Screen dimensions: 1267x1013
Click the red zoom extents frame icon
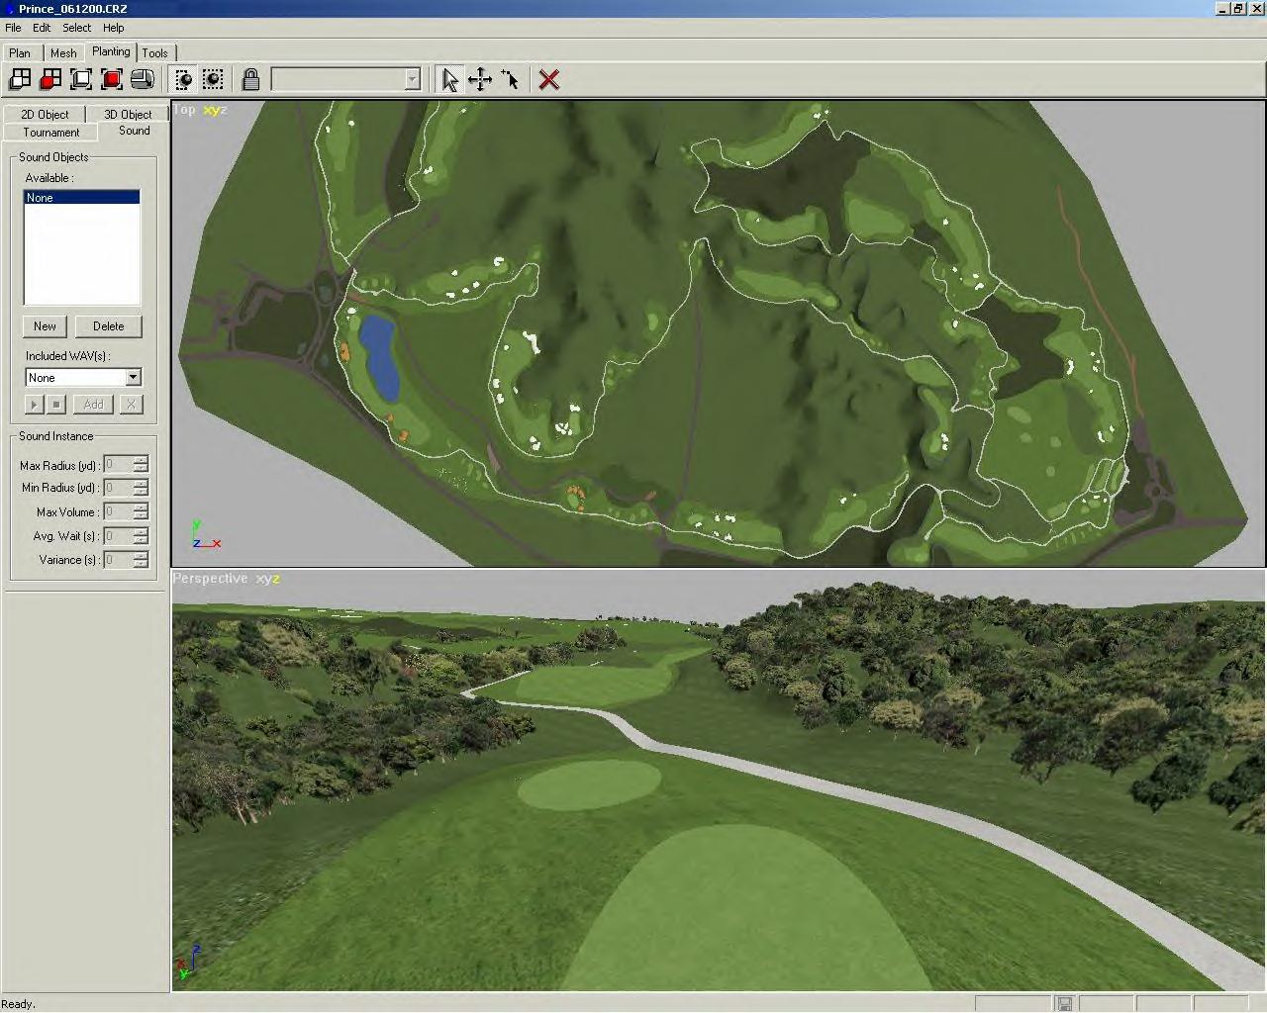click(112, 79)
